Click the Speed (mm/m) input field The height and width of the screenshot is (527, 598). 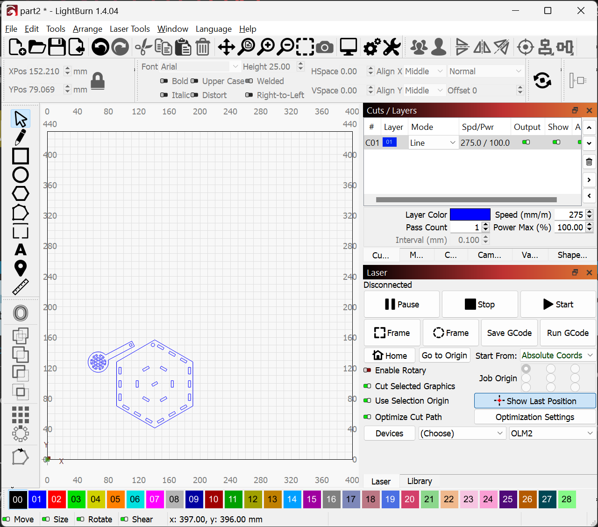[x=570, y=215]
